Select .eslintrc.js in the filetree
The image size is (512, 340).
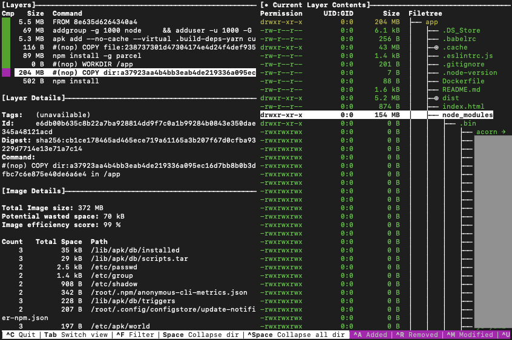click(467, 56)
